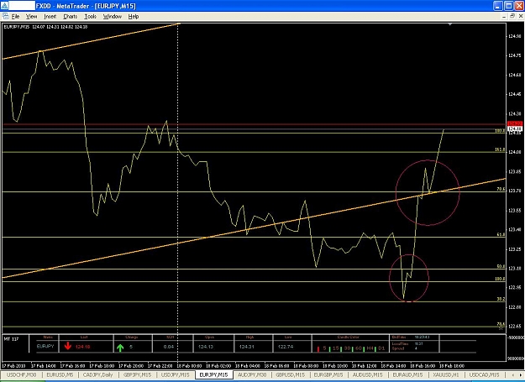The width and height of the screenshot is (525, 382).
Task: Click the 50.0 Fibonacci level label
Action: click(501, 267)
